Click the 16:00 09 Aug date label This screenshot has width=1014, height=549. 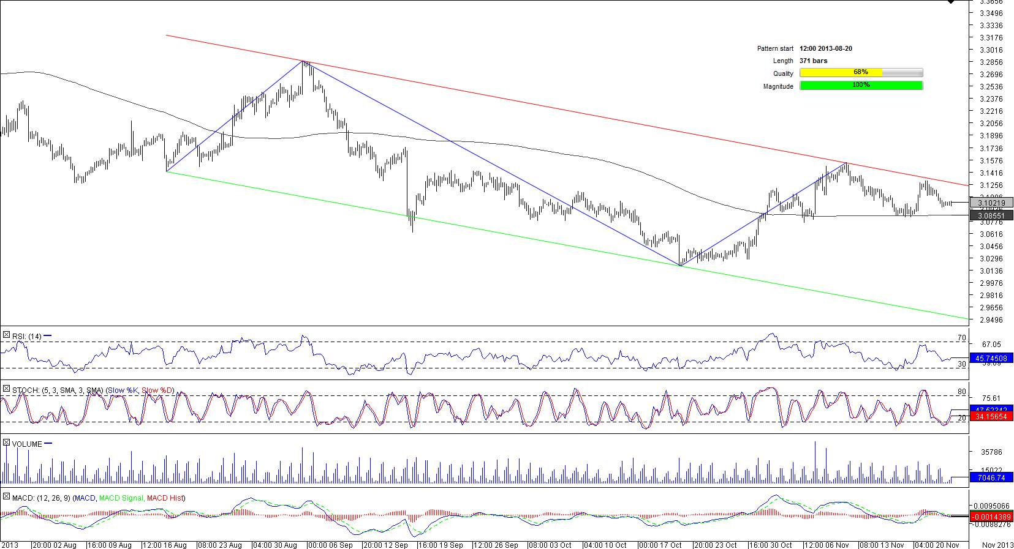pos(110,545)
